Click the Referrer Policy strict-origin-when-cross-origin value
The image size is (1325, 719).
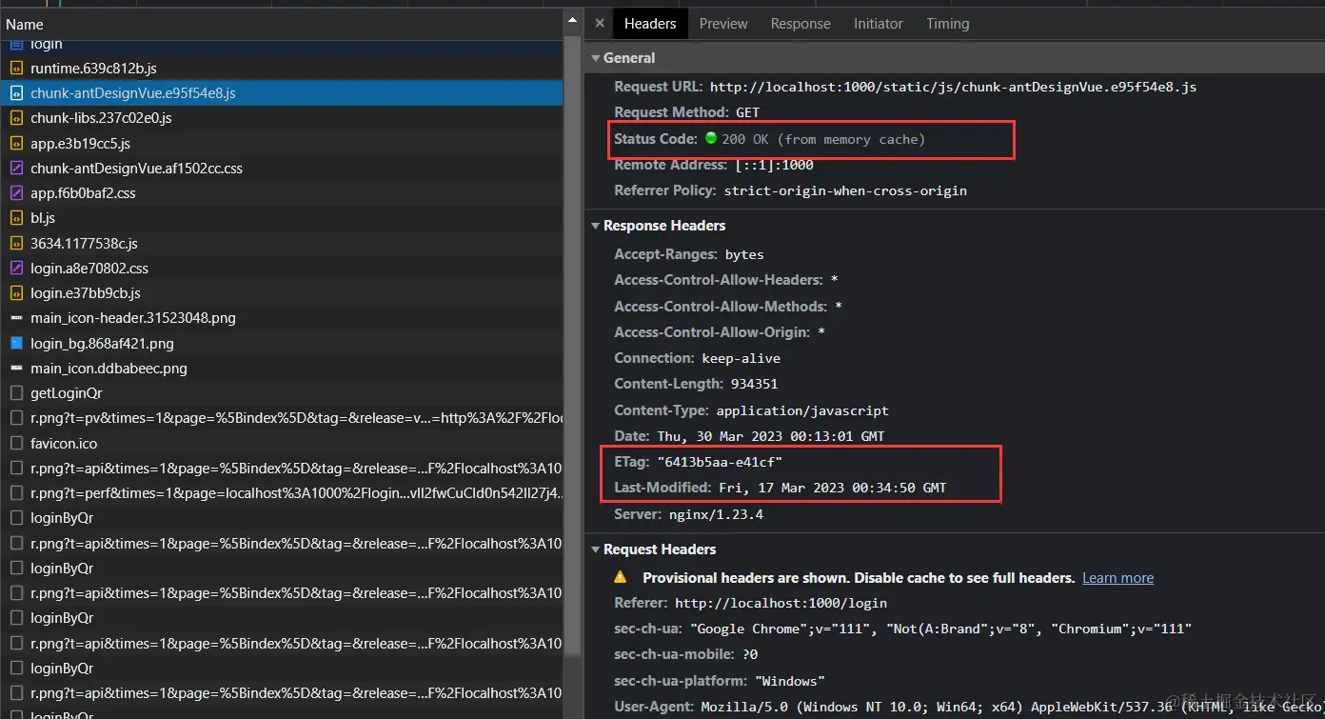(x=845, y=190)
